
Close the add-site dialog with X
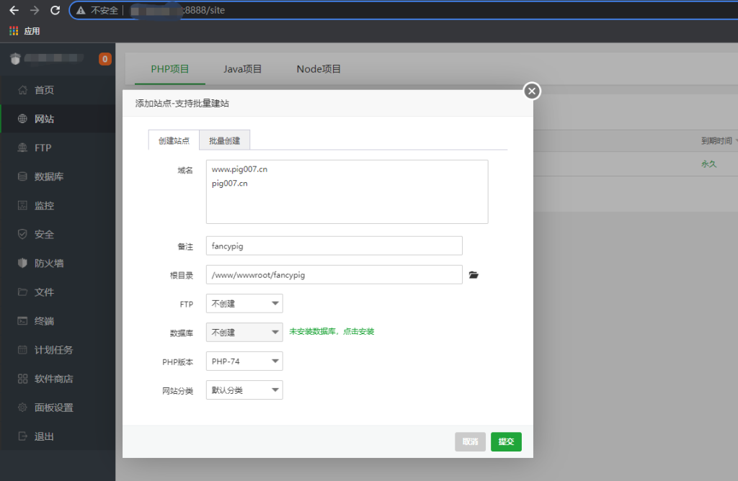pyautogui.click(x=532, y=91)
